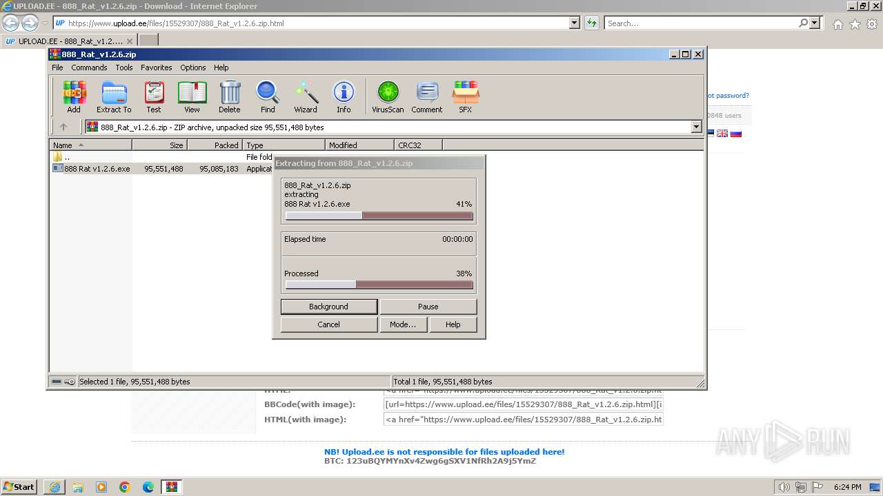883x496 pixels.
Task: Open IE Favorites star icon
Action: click(855, 24)
